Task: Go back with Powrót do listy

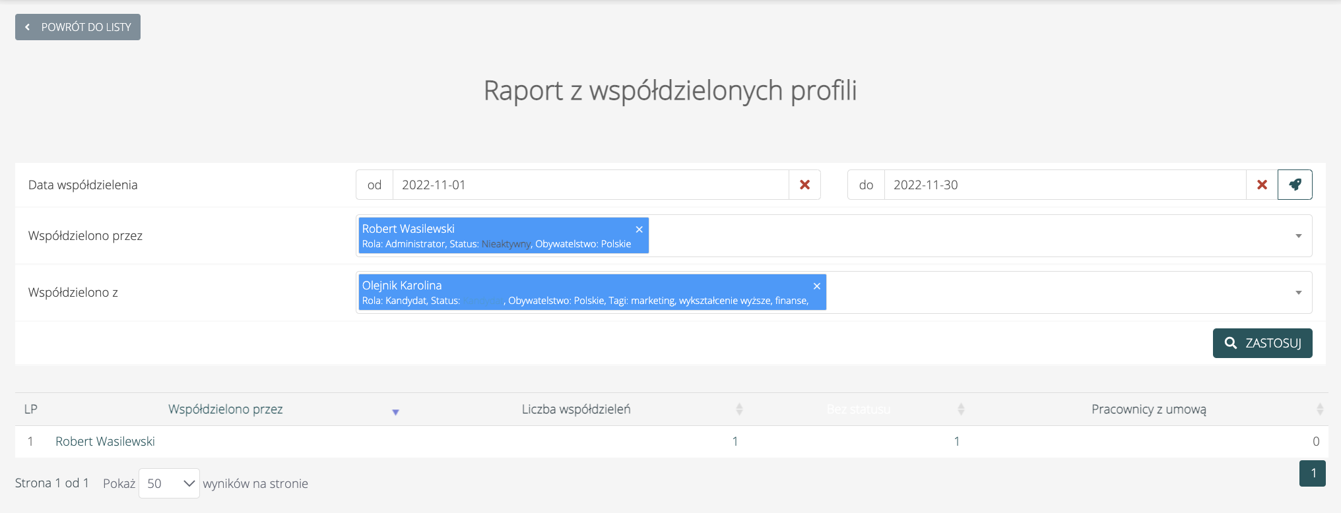Action: (x=78, y=27)
